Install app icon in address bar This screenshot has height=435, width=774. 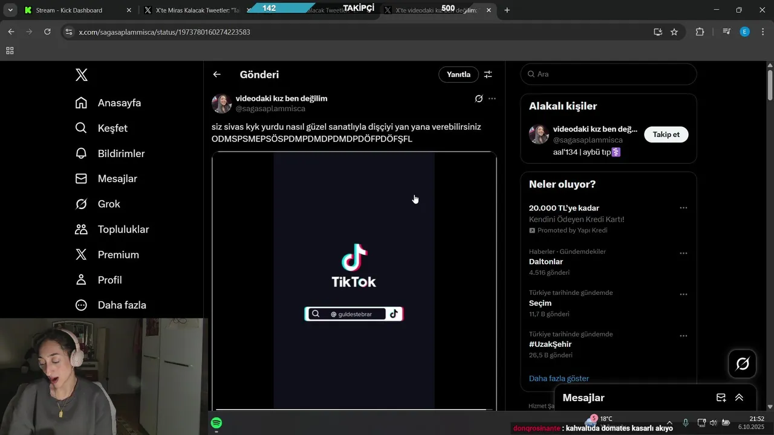658,32
